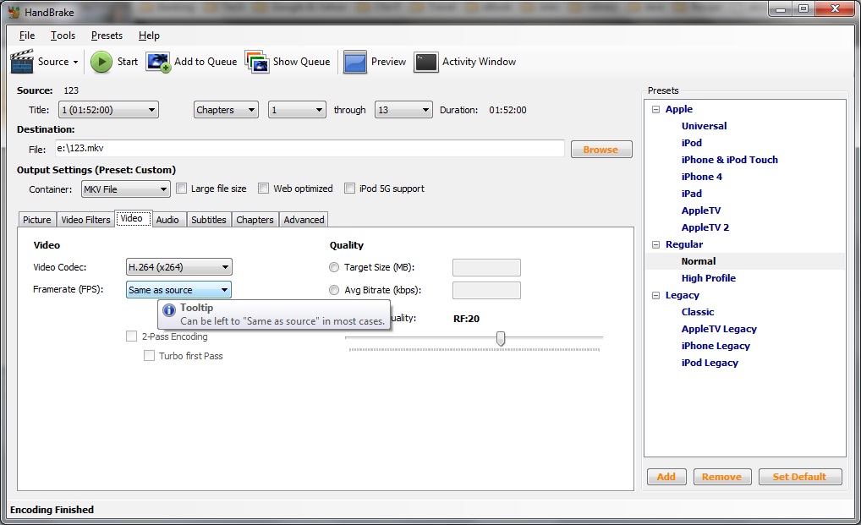Viewport: 861px width, 525px height.
Task: Collapse the Apple presets group
Action: (655, 109)
